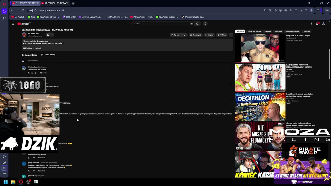Viewport: 331px width, 186px height.
Task: Open the YouTube account avatar menu
Action: (x=324, y=24)
